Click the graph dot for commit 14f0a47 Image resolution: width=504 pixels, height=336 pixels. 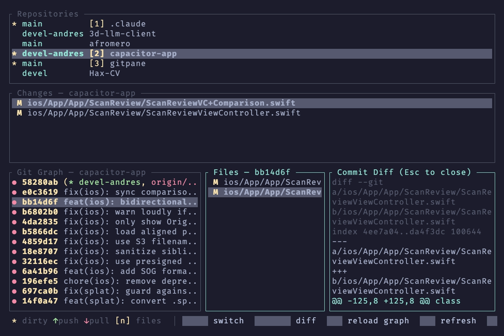14,301
